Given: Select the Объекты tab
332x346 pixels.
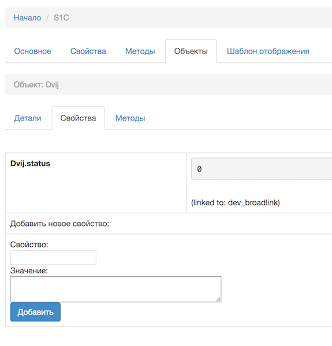Looking at the screenshot, I should 191,51.
